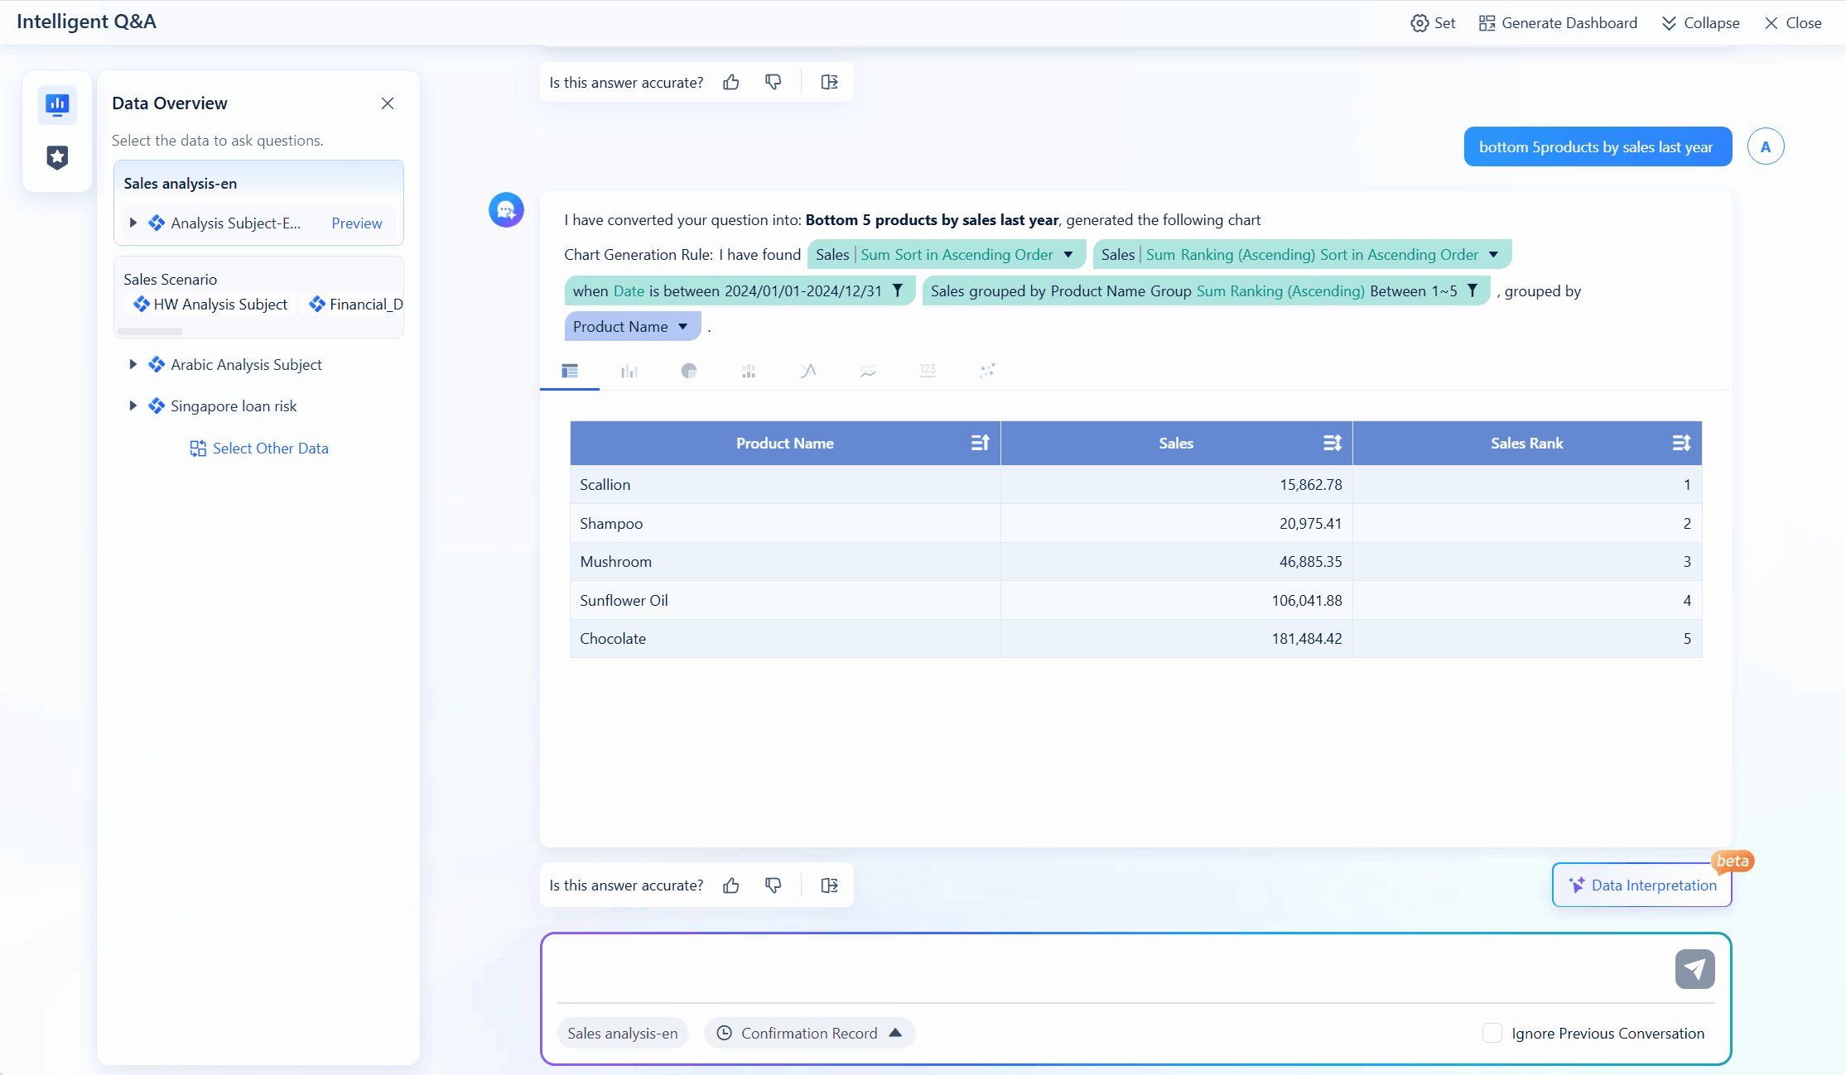The height and width of the screenshot is (1075, 1846).
Task: Click Generate Dashboard in top bar
Action: pyautogui.click(x=1558, y=23)
